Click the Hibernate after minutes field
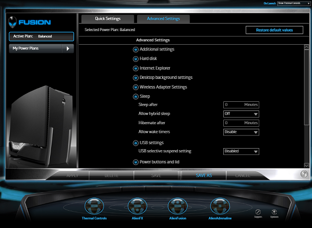Screen dimensions: 312x228 coord(241,123)
